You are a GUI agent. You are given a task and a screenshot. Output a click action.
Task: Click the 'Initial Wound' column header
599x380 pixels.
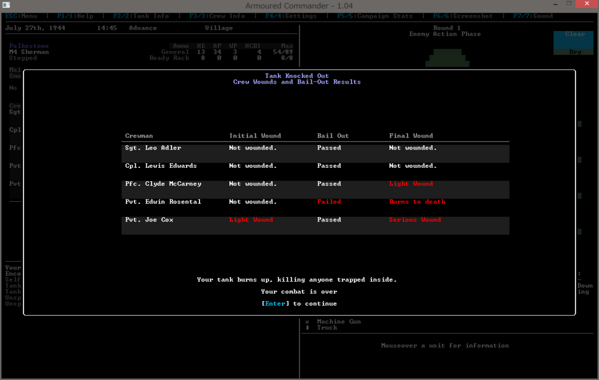pos(255,136)
